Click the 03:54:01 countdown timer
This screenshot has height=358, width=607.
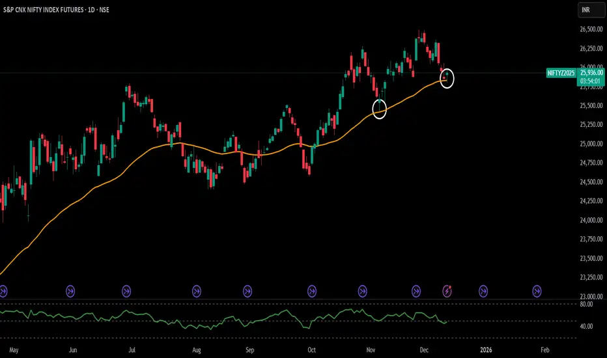(x=590, y=81)
